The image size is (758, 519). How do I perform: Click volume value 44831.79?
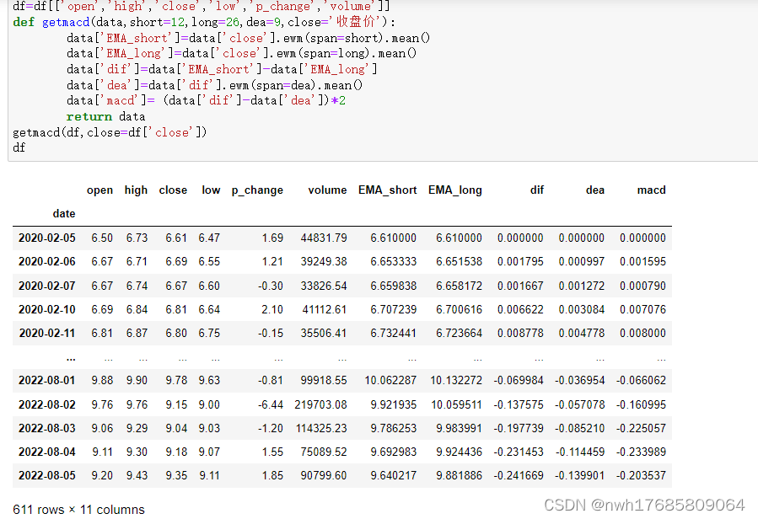pyautogui.click(x=324, y=238)
